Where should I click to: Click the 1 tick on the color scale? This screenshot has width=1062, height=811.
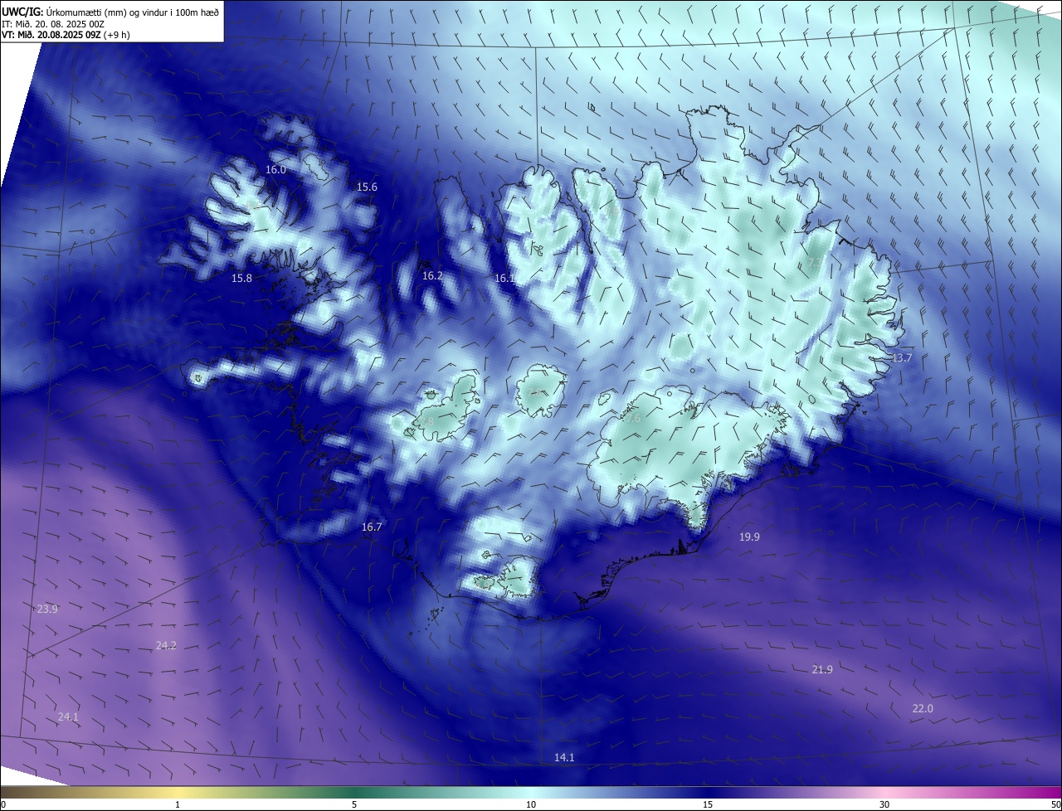pos(178,805)
